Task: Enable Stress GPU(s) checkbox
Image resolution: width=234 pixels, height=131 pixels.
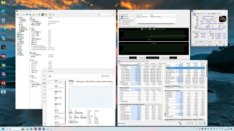Action: click(x=122, y=24)
